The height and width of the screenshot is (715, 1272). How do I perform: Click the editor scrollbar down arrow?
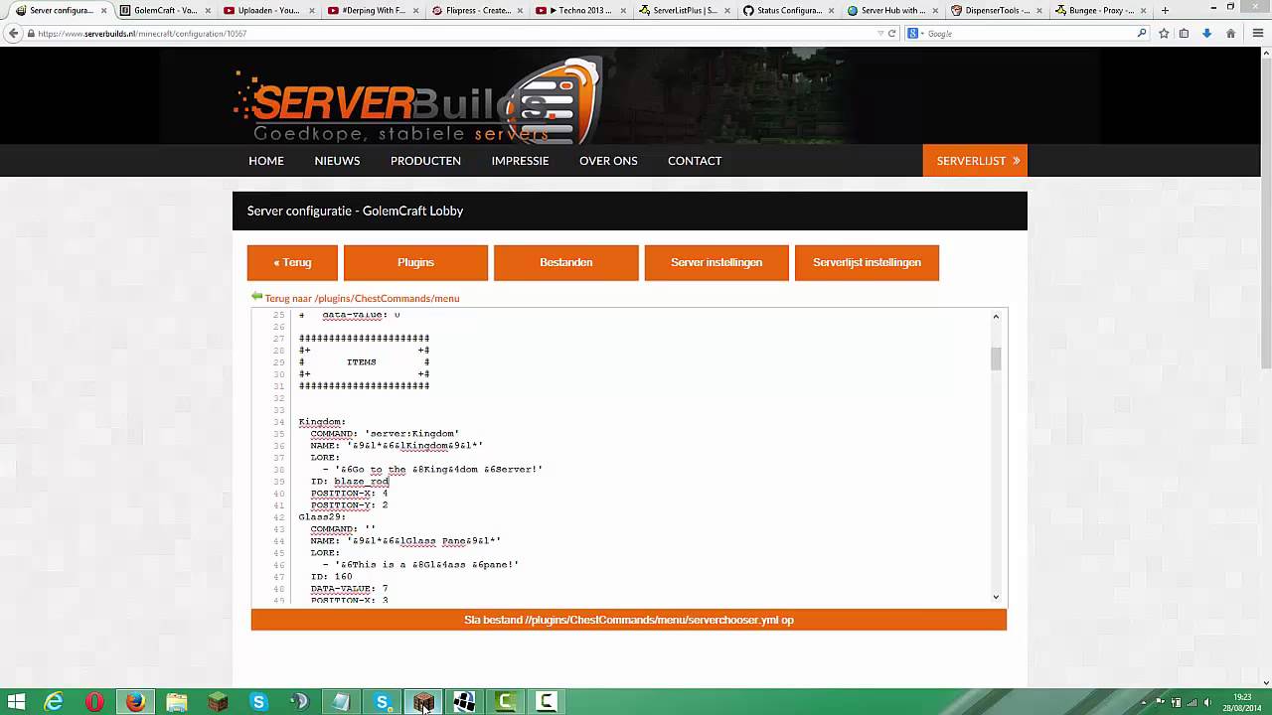(996, 596)
